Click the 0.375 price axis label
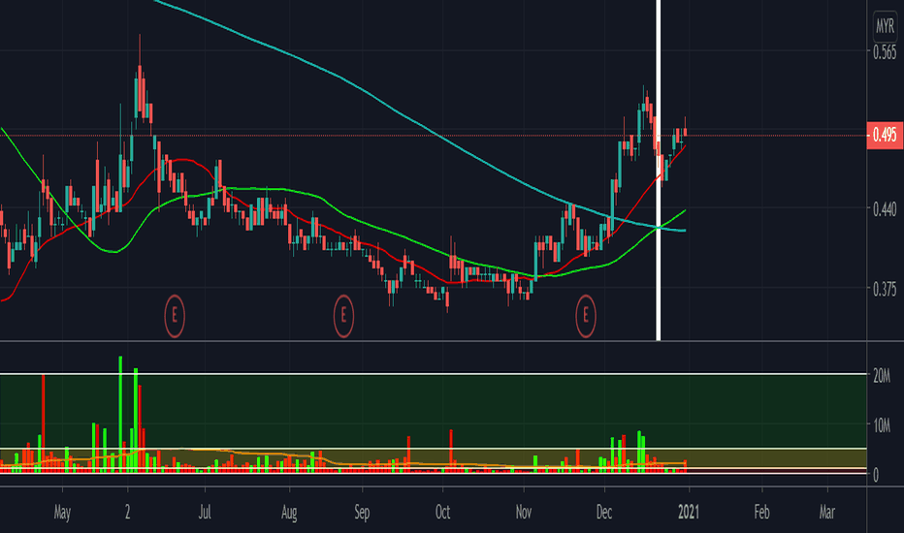Screen dimensions: 904x533 (x=885, y=289)
